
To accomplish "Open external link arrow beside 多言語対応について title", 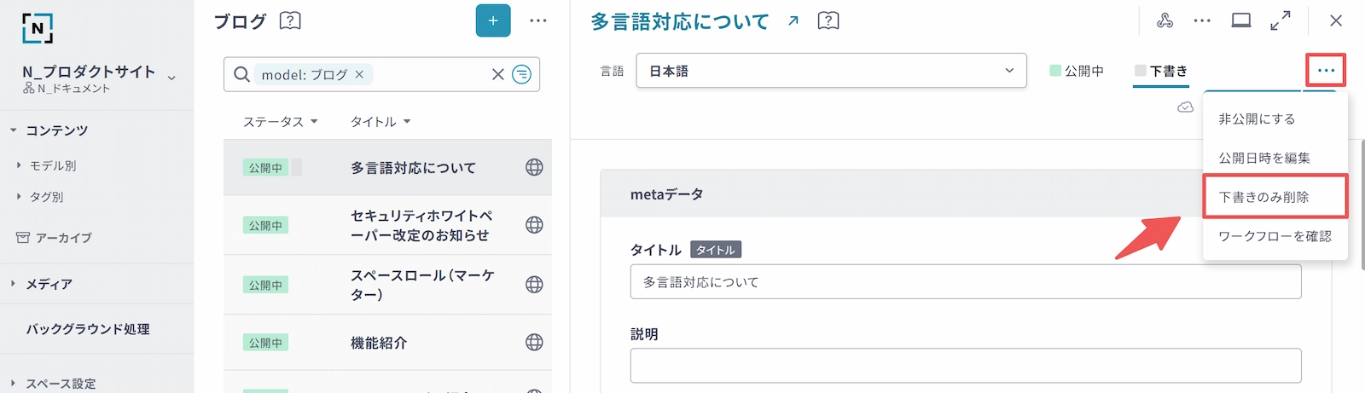I will pyautogui.click(x=793, y=21).
